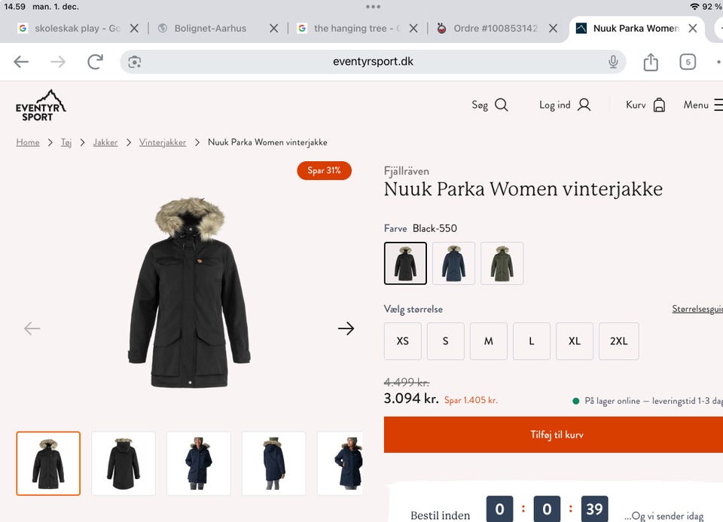Click the struck-through 4.499 kr. price
Image resolution: width=723 pixels, height=522 pixels.
pyautogui.click(x=407, y=383)
